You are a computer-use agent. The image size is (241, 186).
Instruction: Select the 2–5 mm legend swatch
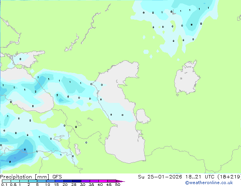(33, 181)
